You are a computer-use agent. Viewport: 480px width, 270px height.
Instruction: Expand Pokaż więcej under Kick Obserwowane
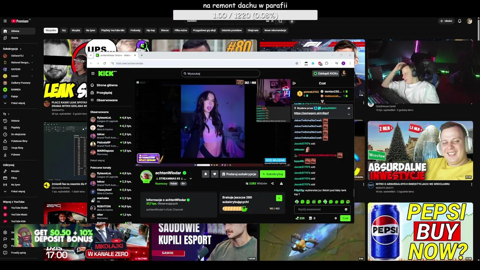point(97,160)
